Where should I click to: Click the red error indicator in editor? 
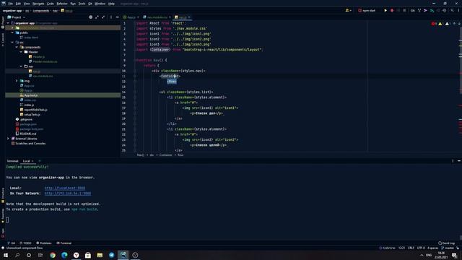pos(434,24)
